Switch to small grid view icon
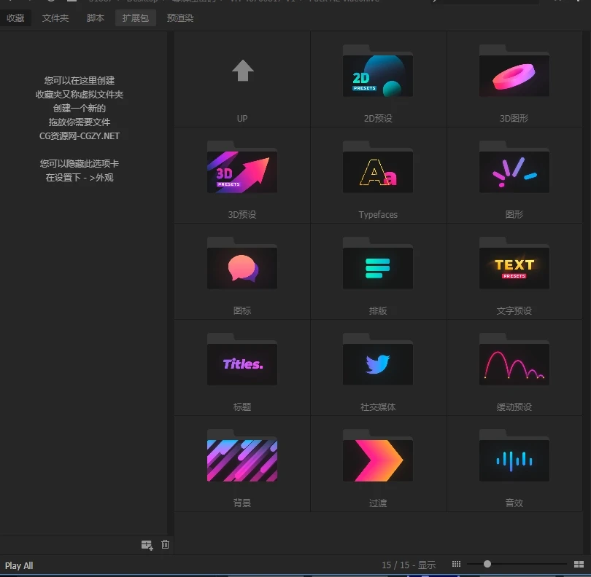The height and width of the screenshot is (577, 591). (x=456, y=564)
